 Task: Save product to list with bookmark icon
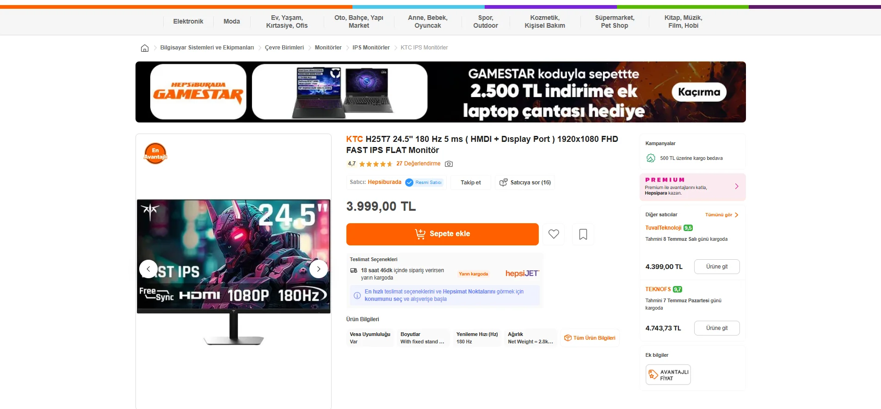click(583, 234)
